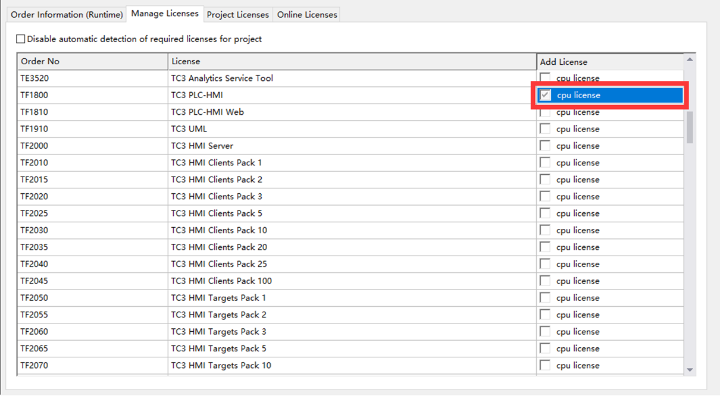This screenshot has height=396, width=720.
Task: Check cpu license for TC3 HMI Clients Pack 20
Action: [x=545, y=247]
